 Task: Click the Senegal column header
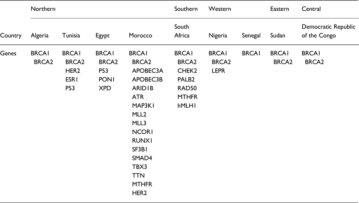(251, 35)
